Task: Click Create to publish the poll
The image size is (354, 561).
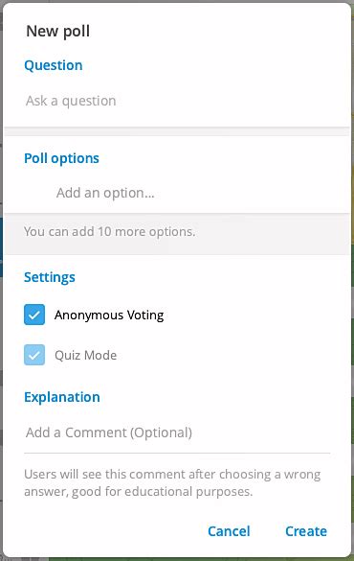Action: point(306,531)
